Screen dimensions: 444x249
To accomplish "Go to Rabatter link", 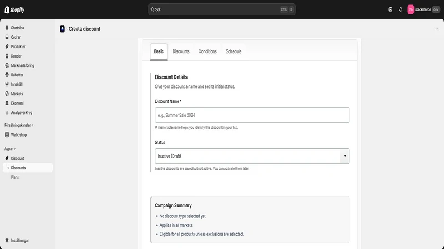I will (x=17, y=75).
